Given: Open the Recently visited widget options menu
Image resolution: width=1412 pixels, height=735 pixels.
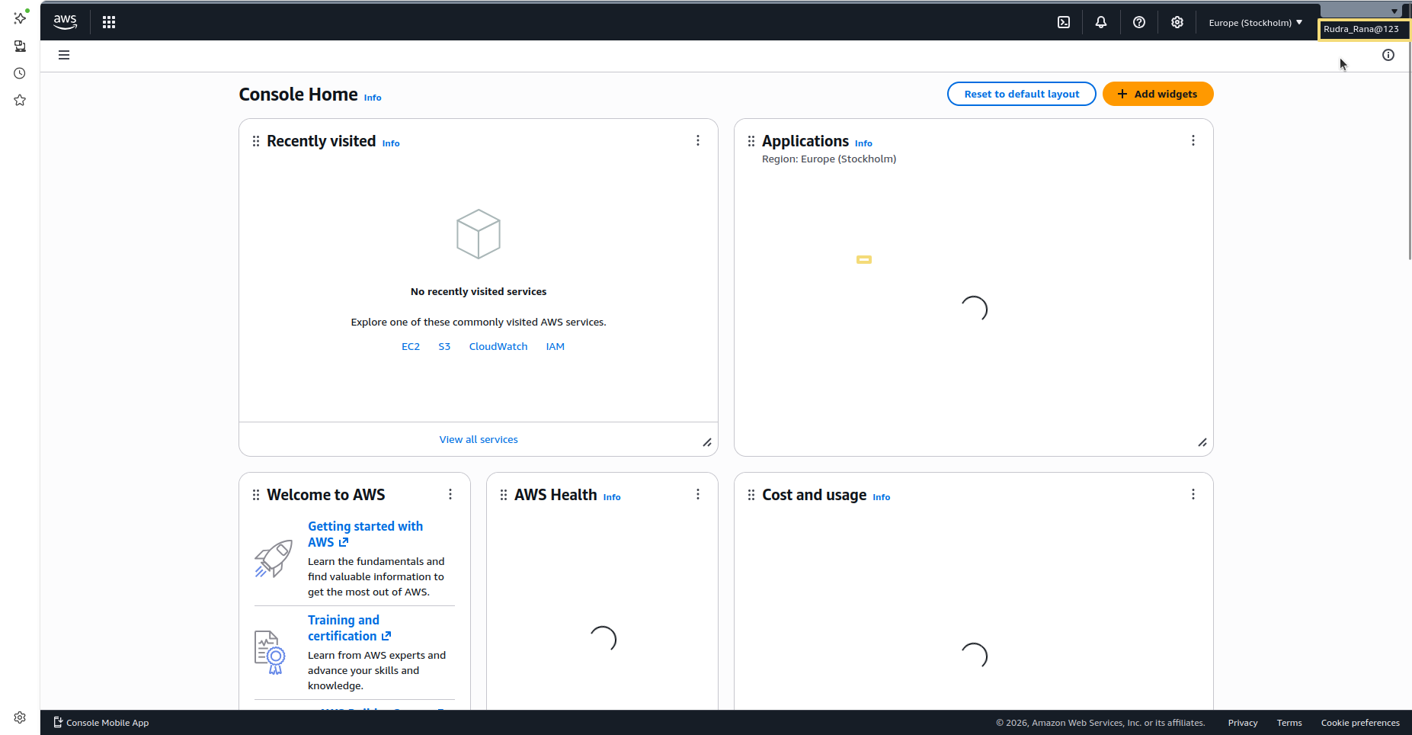Looking at the screenshot, I should click(698, 140).
